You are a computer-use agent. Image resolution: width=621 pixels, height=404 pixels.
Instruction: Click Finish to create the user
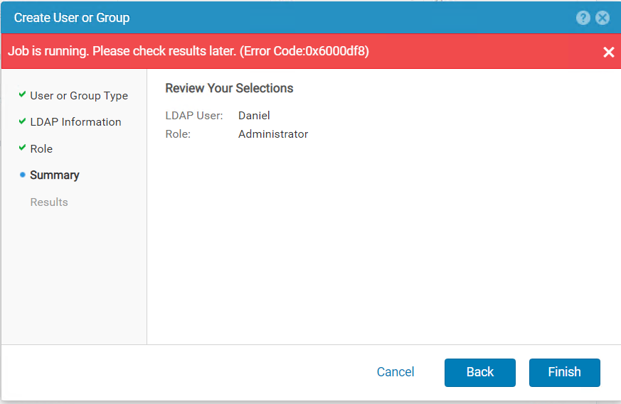pos(564,372)
